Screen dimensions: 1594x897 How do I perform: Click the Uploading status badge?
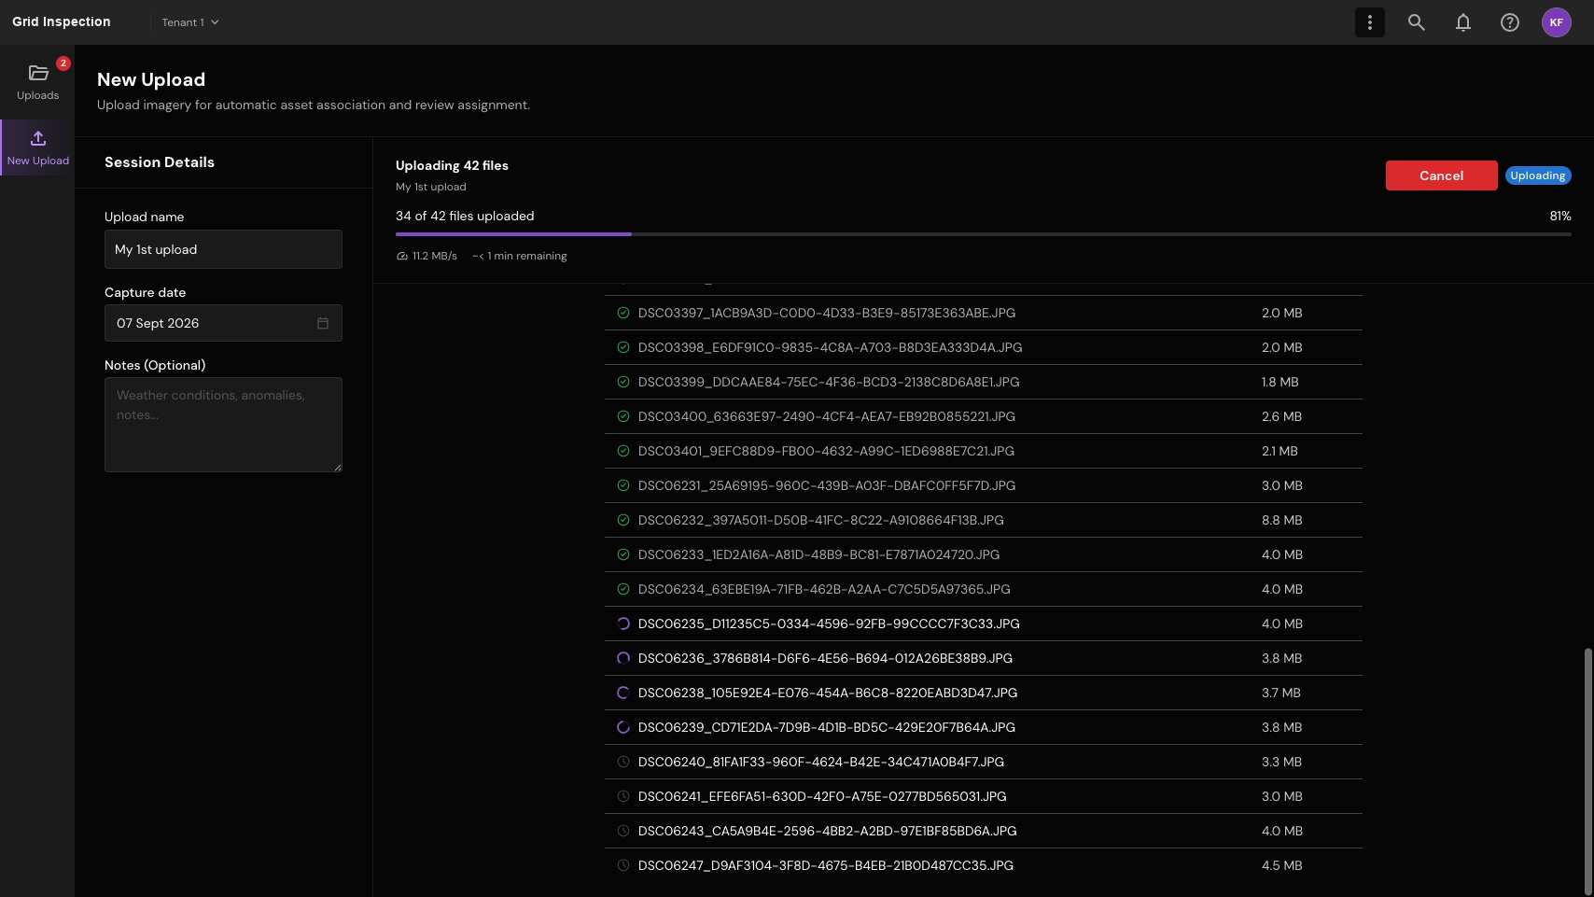click(x=1537, y=175)
